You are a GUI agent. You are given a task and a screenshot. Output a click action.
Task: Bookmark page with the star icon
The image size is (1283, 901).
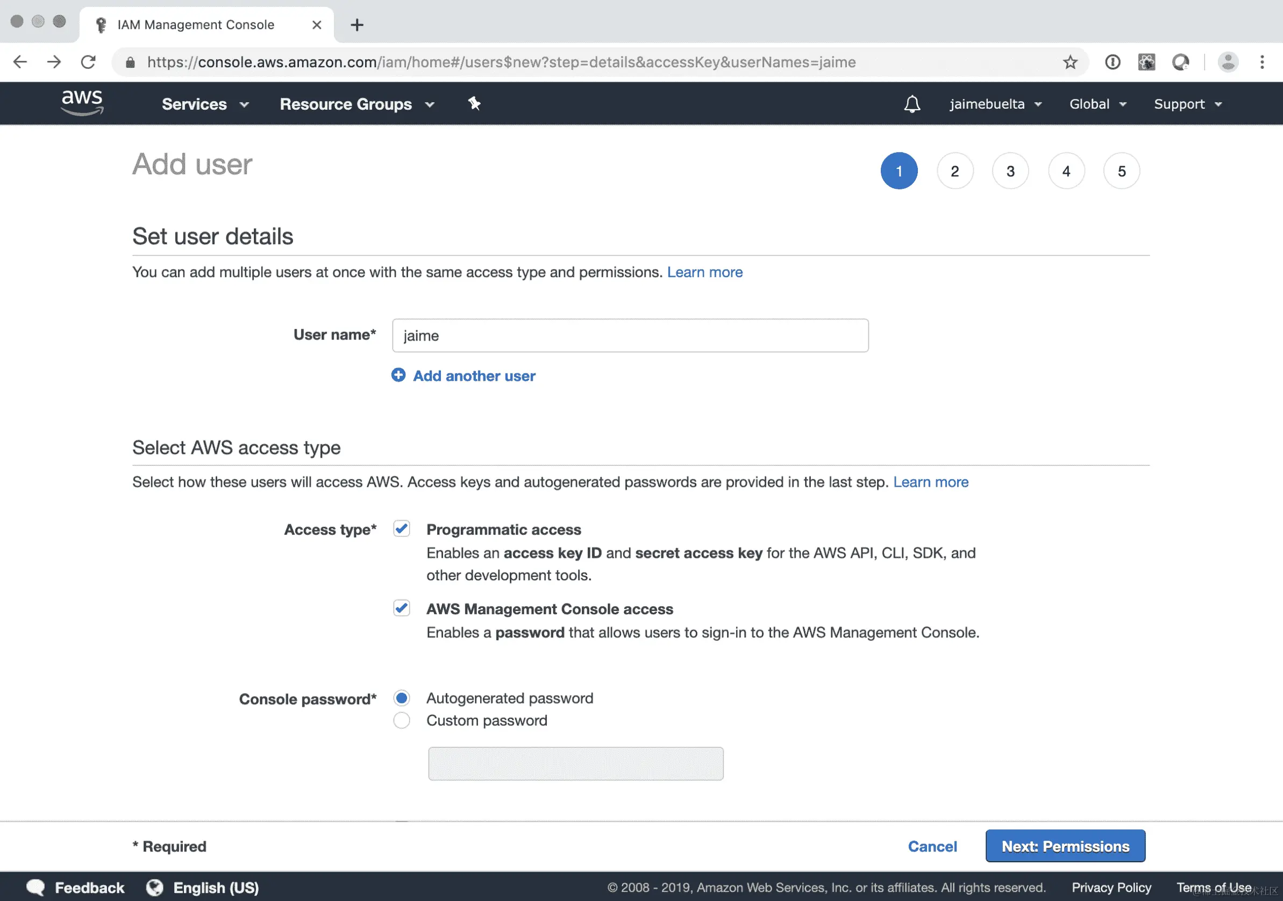(1070, 62)
